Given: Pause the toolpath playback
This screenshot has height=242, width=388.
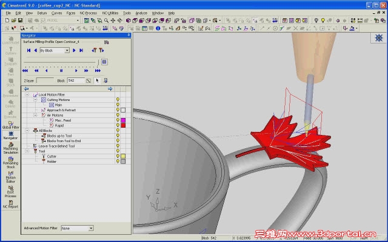Looking at the screenshot, I should coord(61,71).
